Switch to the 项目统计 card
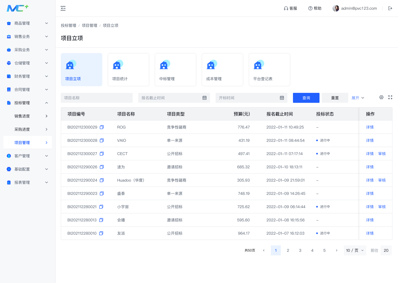This screenshot has height=283, width=398. pos(129,70)
